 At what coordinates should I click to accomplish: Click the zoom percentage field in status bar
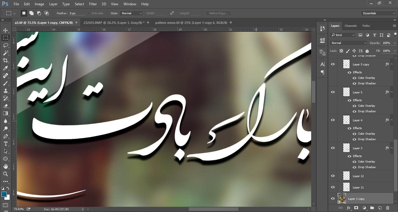[19, 209]
